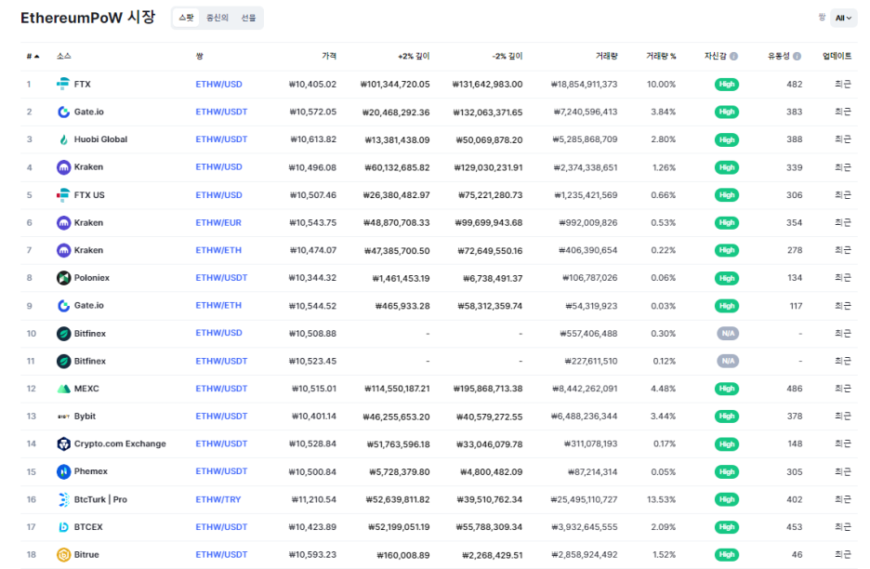Open the All pair filter dropdown
The height and width of the screenshot is (569, 870).
tap(843, 18)
